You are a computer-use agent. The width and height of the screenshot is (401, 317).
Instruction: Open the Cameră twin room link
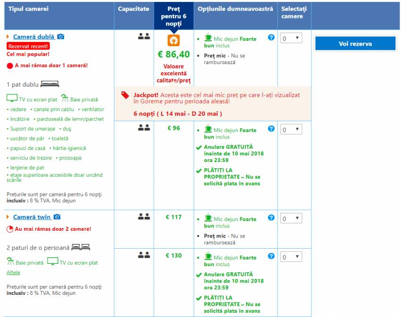(x=32, y=217)
